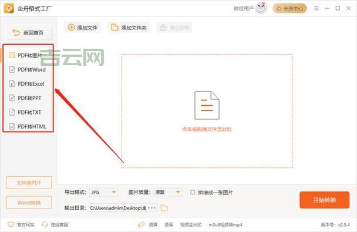Click the PDF转HTML file icon
The width and height of the screenshot is (357, 232).
point(12,126)
